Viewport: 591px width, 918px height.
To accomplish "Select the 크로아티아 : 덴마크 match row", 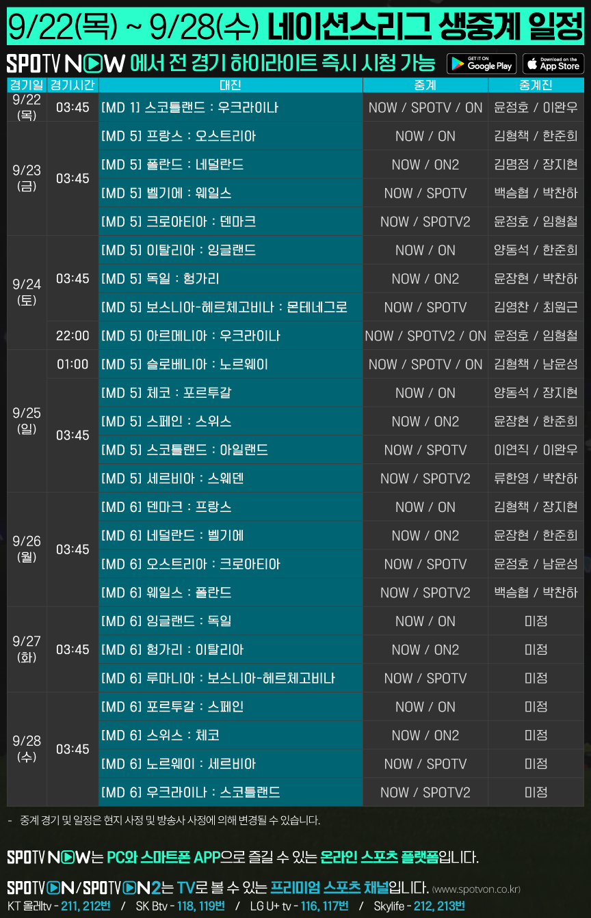I will point(231,221).
